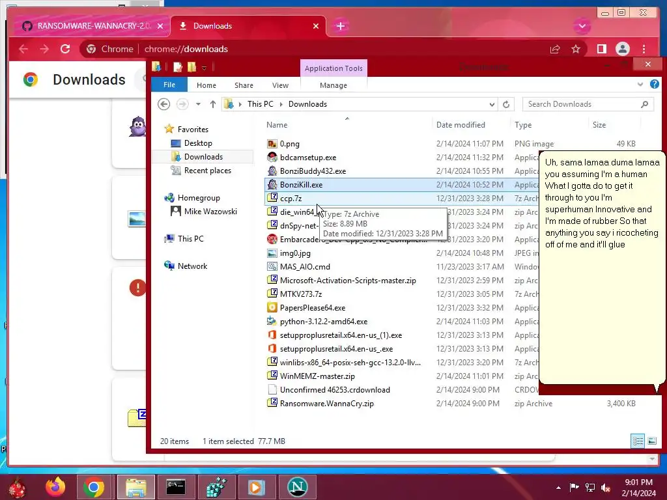Open Chrome share page icon

555,49
